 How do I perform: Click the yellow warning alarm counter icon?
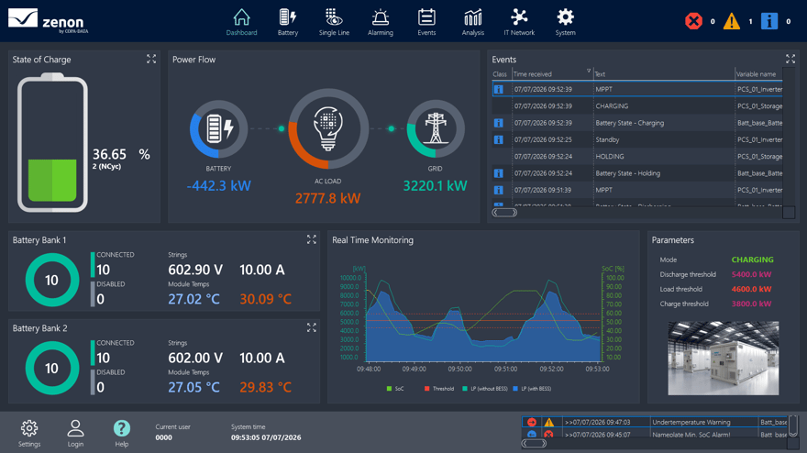[732, 21]
